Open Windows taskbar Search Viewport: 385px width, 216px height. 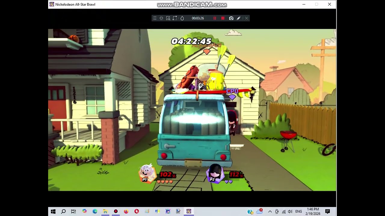63,211
